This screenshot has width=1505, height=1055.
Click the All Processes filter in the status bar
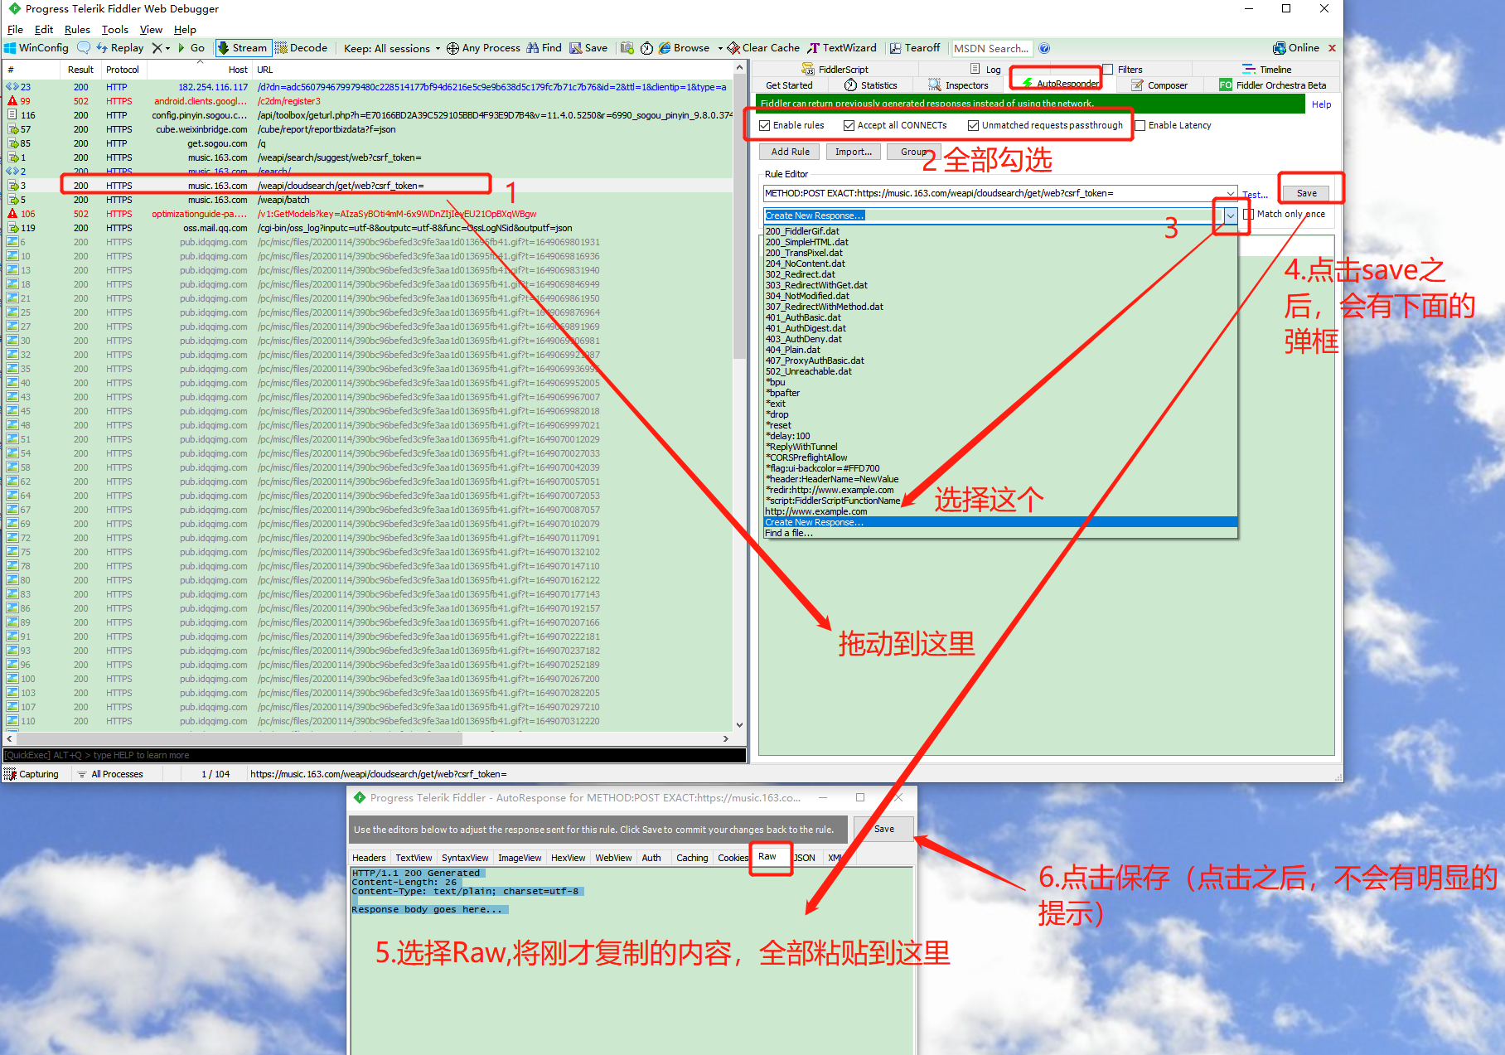(x=110, y=774)
